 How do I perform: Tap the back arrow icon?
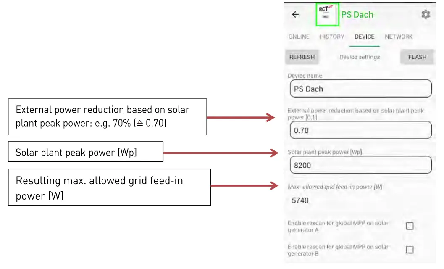296,15
